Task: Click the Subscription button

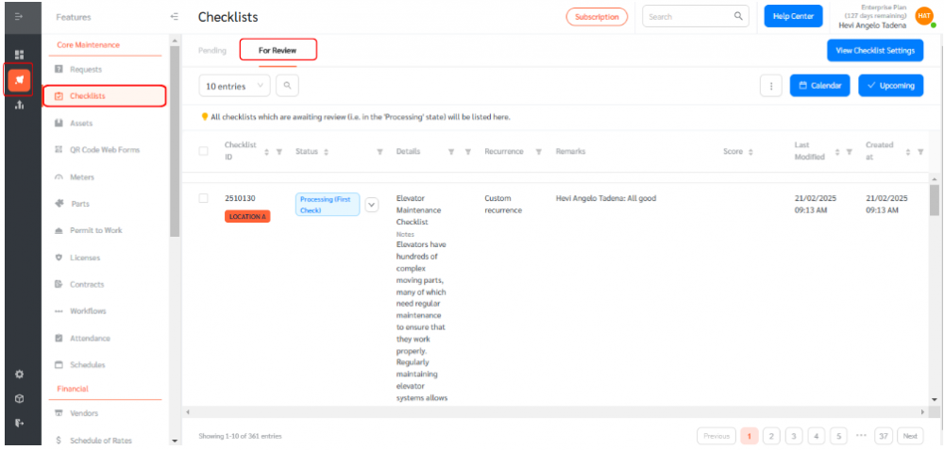Action: pyautogui.click(x=597, y=17)
